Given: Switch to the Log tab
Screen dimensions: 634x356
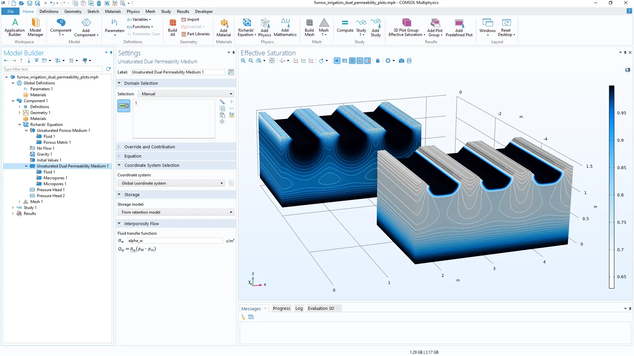Looking at the screenshot, I should (x=299, y=309).
